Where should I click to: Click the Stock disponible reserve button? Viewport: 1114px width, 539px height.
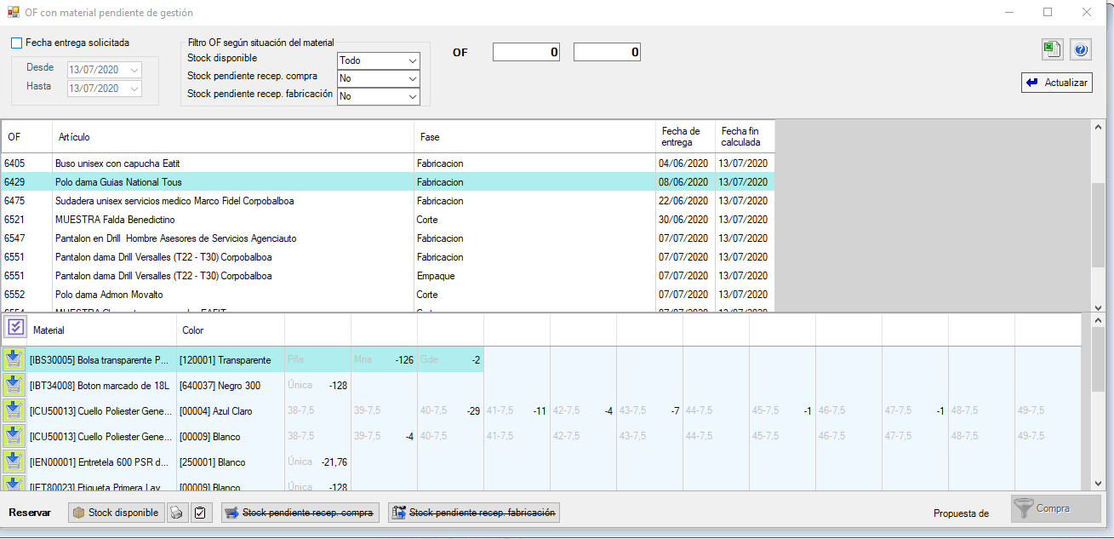pyautogui.click(x=117, y=513)
